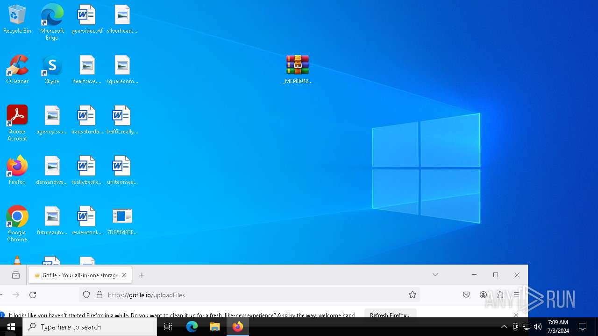Viewport: 598px width, 336px height.
Task: Open CCleaner desktop shortcut
Action: tap(17, 70)
